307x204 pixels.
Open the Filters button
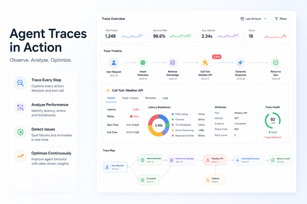click(281, 19)
